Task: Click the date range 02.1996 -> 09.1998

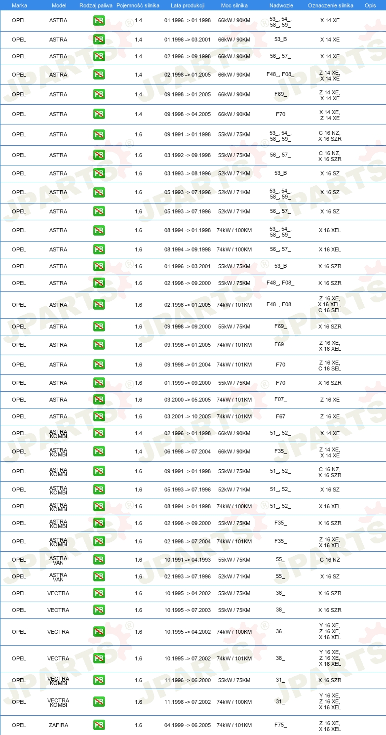Action: 188,56
